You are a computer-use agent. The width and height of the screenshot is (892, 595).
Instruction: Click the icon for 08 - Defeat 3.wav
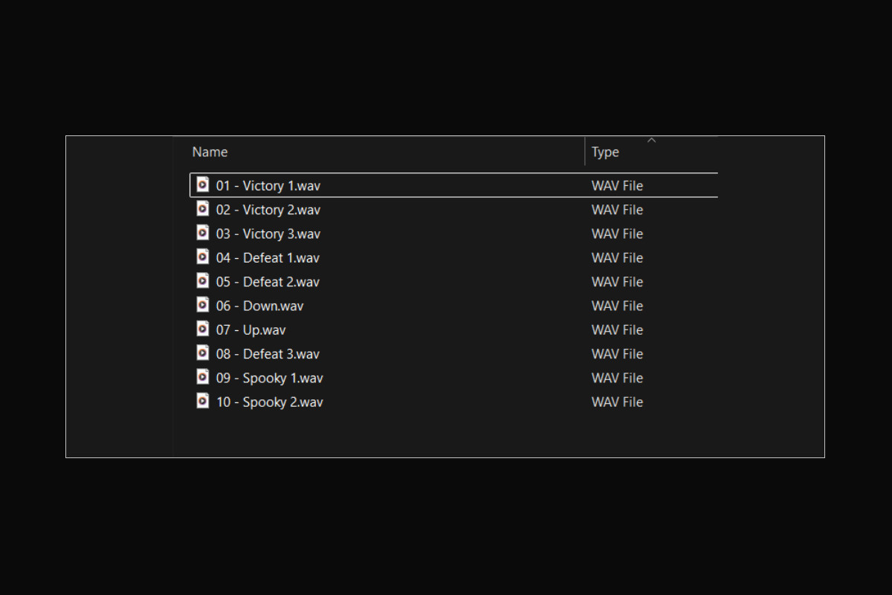point(202,353)
